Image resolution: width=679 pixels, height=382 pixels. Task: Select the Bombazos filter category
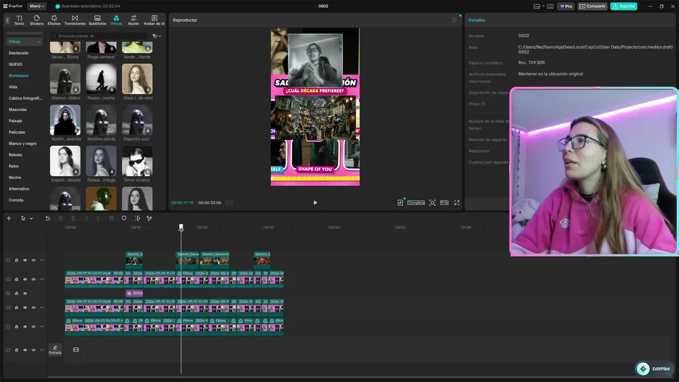(x=19, y=75)
